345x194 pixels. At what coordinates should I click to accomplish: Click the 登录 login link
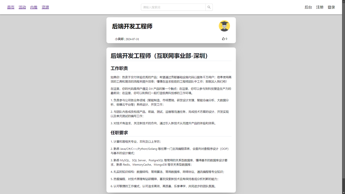click(x=331, y=7)
